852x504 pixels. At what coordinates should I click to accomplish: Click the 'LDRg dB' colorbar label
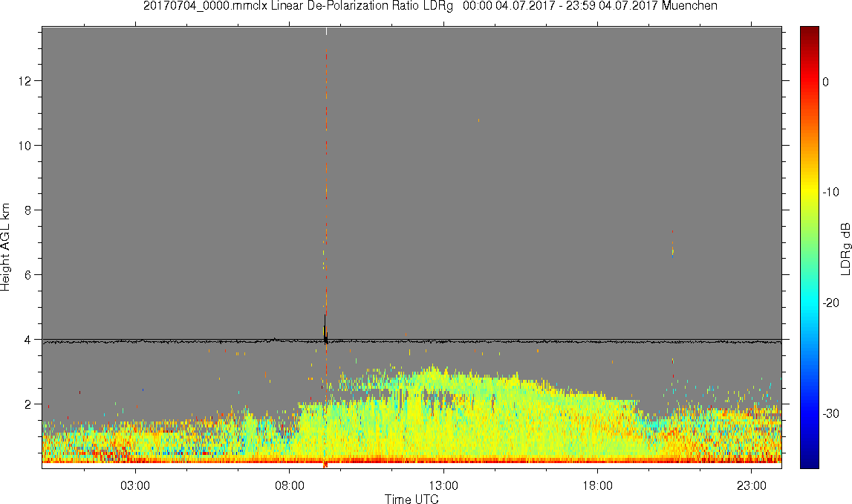pos(845,248)
